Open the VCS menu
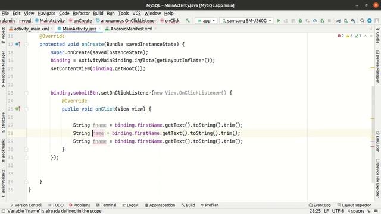The width and height of the screenshot is (381, 214). [x=136, y=13]
